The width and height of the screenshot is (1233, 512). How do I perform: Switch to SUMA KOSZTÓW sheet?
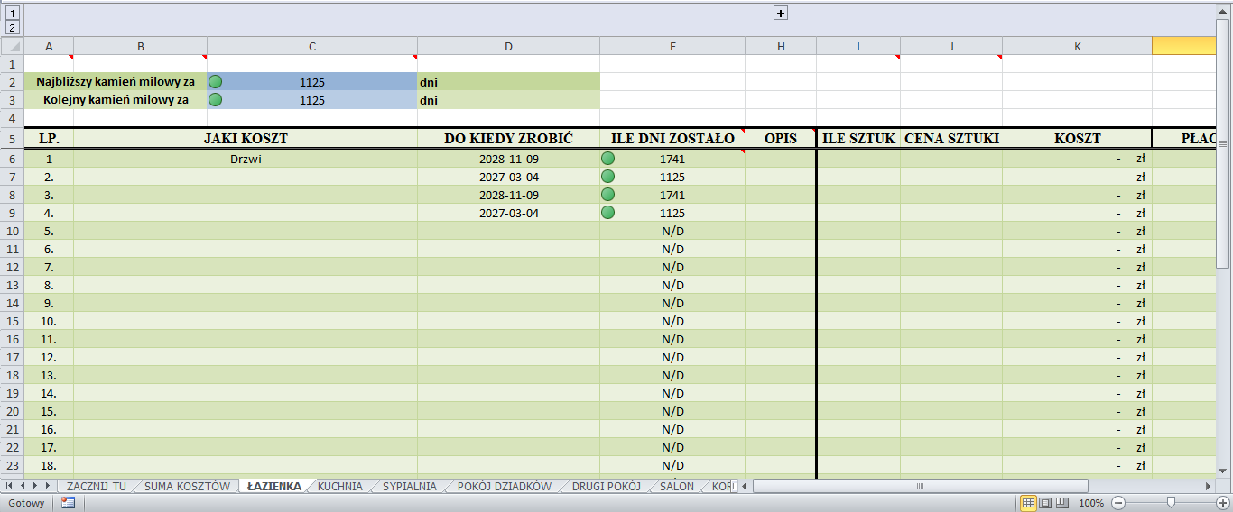(x=187, y=487)
